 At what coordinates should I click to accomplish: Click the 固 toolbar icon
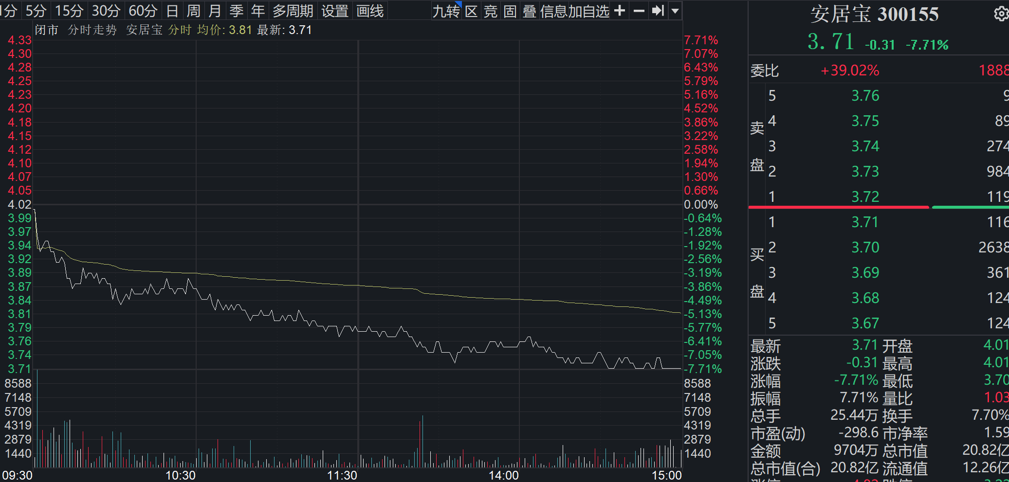click(510, 11)
